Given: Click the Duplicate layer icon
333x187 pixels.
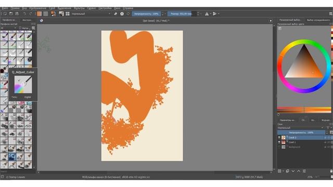Looking at the screenshot, I should [287, 171].
